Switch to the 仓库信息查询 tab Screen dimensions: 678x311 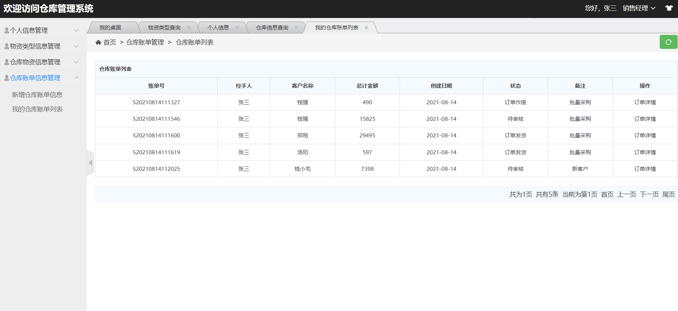pos(272,28)
